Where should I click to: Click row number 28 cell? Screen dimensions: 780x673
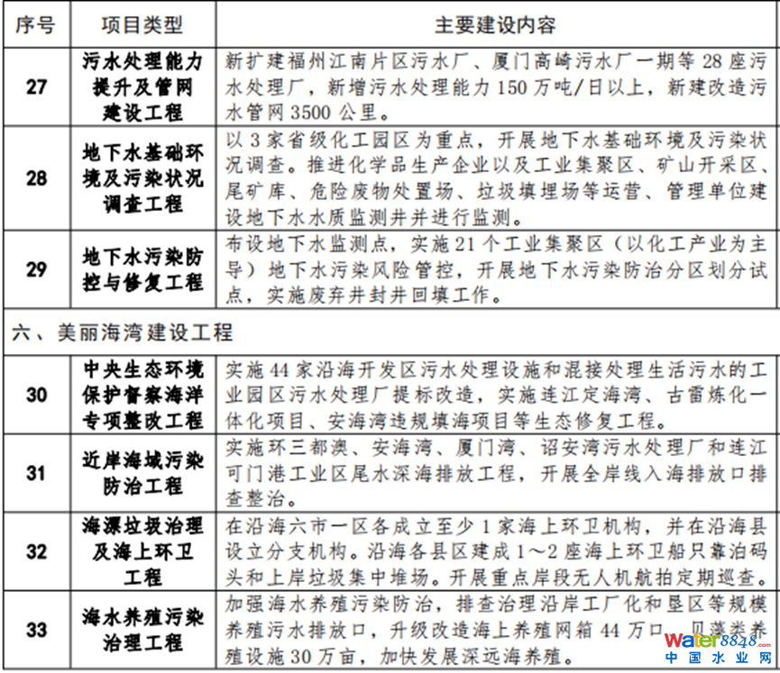(x=35, y=178)
